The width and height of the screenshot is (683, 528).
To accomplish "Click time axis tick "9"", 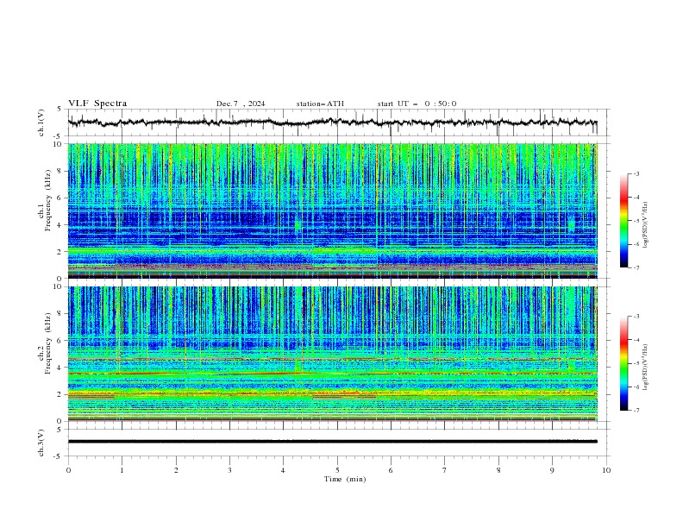I will pyautogui.click(x=552, y=470).
